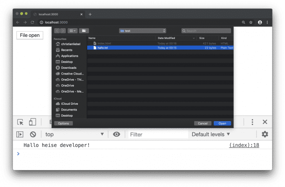The image size is (285, 187).
Task: Go back in the file dialog
Action: 57,31
